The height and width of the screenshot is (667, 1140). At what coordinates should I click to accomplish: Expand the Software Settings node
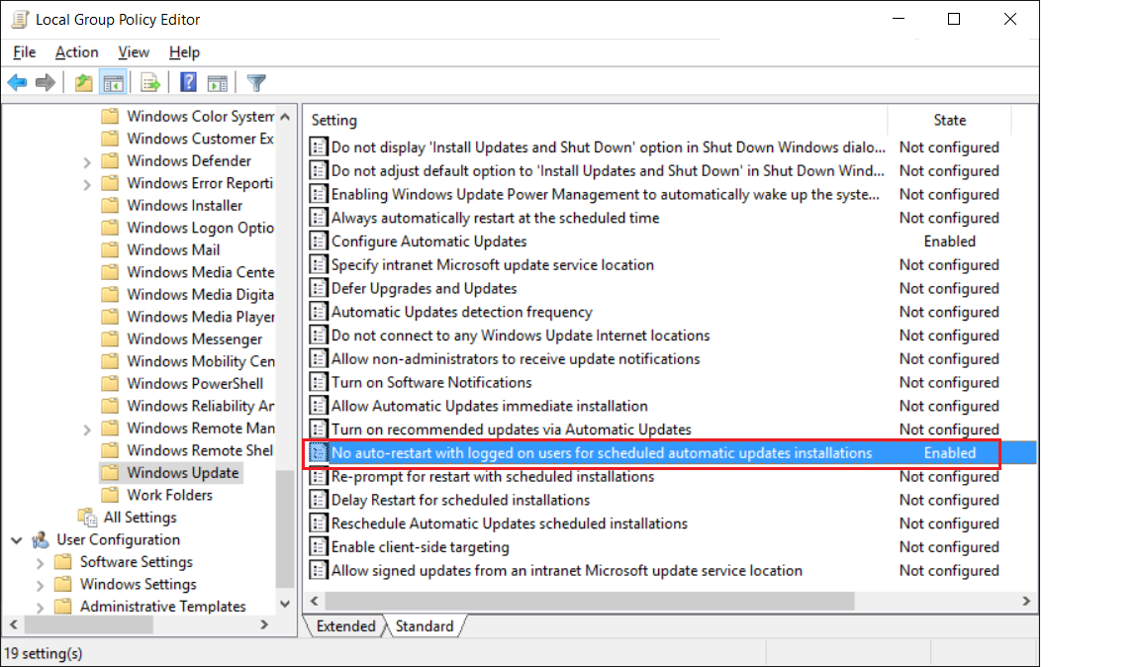tap(41, 562)
